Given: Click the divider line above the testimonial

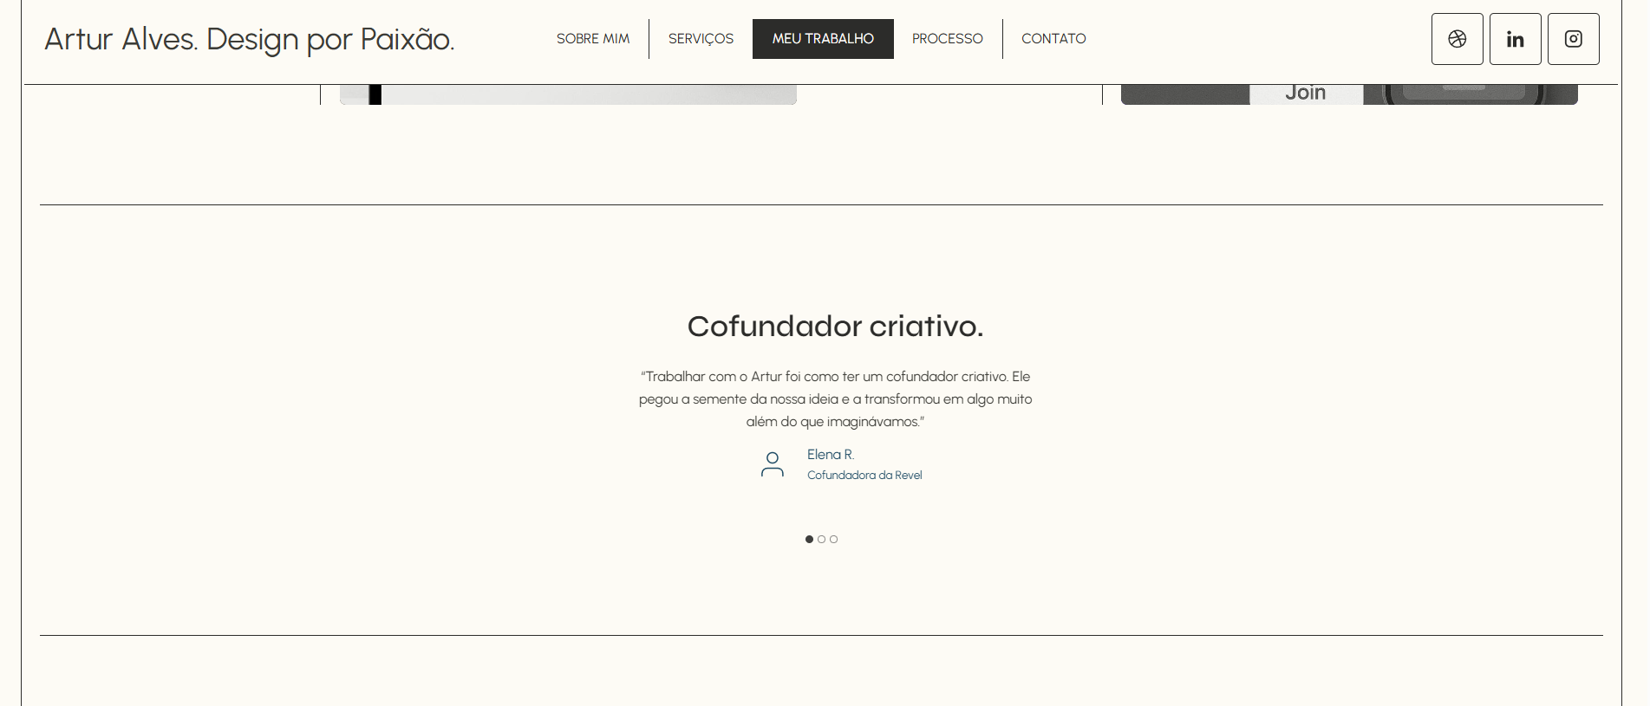Looking at the screenshot, I should pos(821,204).
